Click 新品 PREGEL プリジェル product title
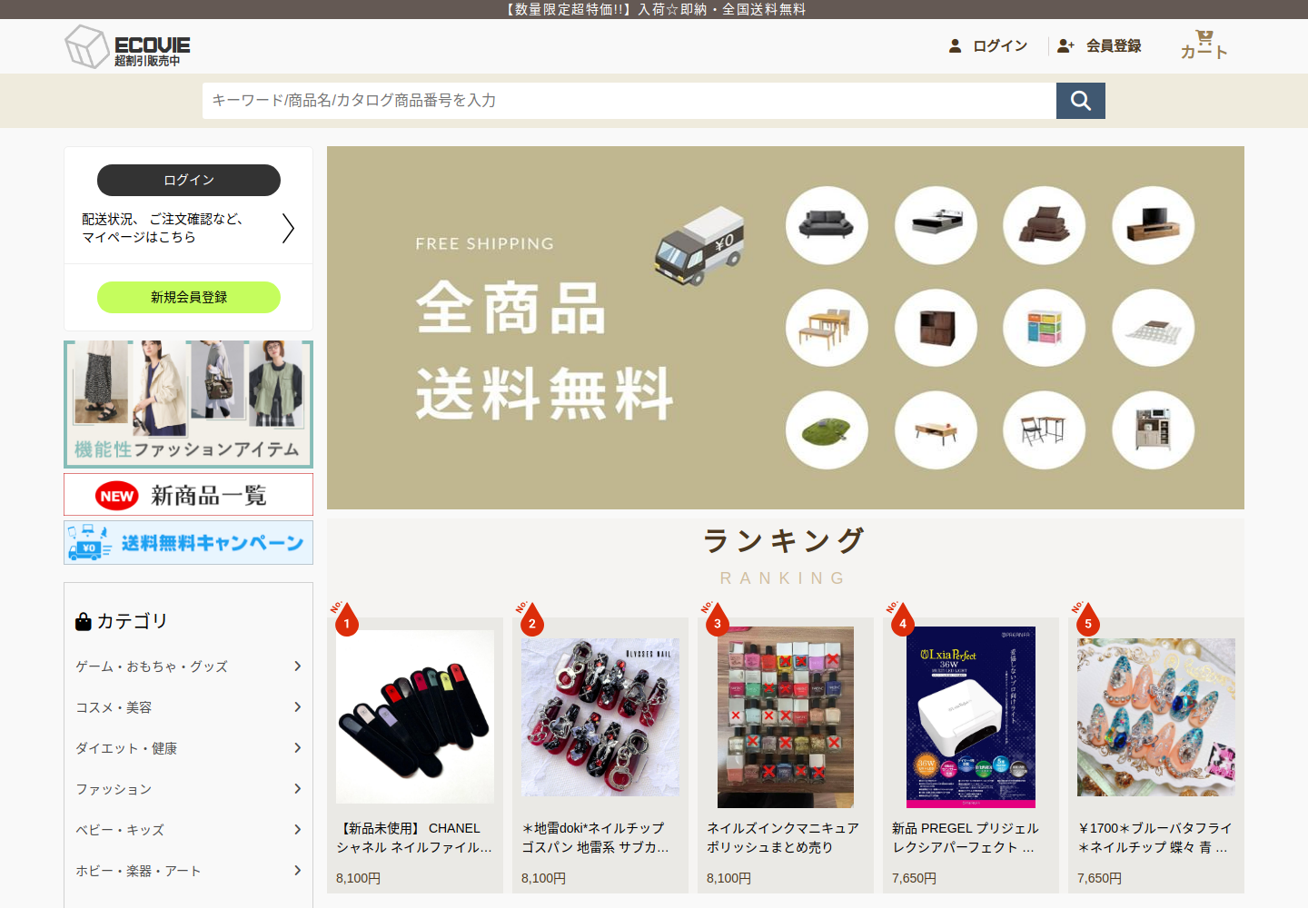This screenshot has height=908, width=1308. [966, 837]
